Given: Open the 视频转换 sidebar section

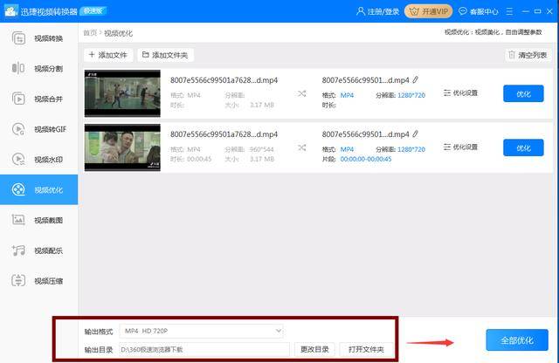Looking at the screenshot, I should [x=38, y=38].
